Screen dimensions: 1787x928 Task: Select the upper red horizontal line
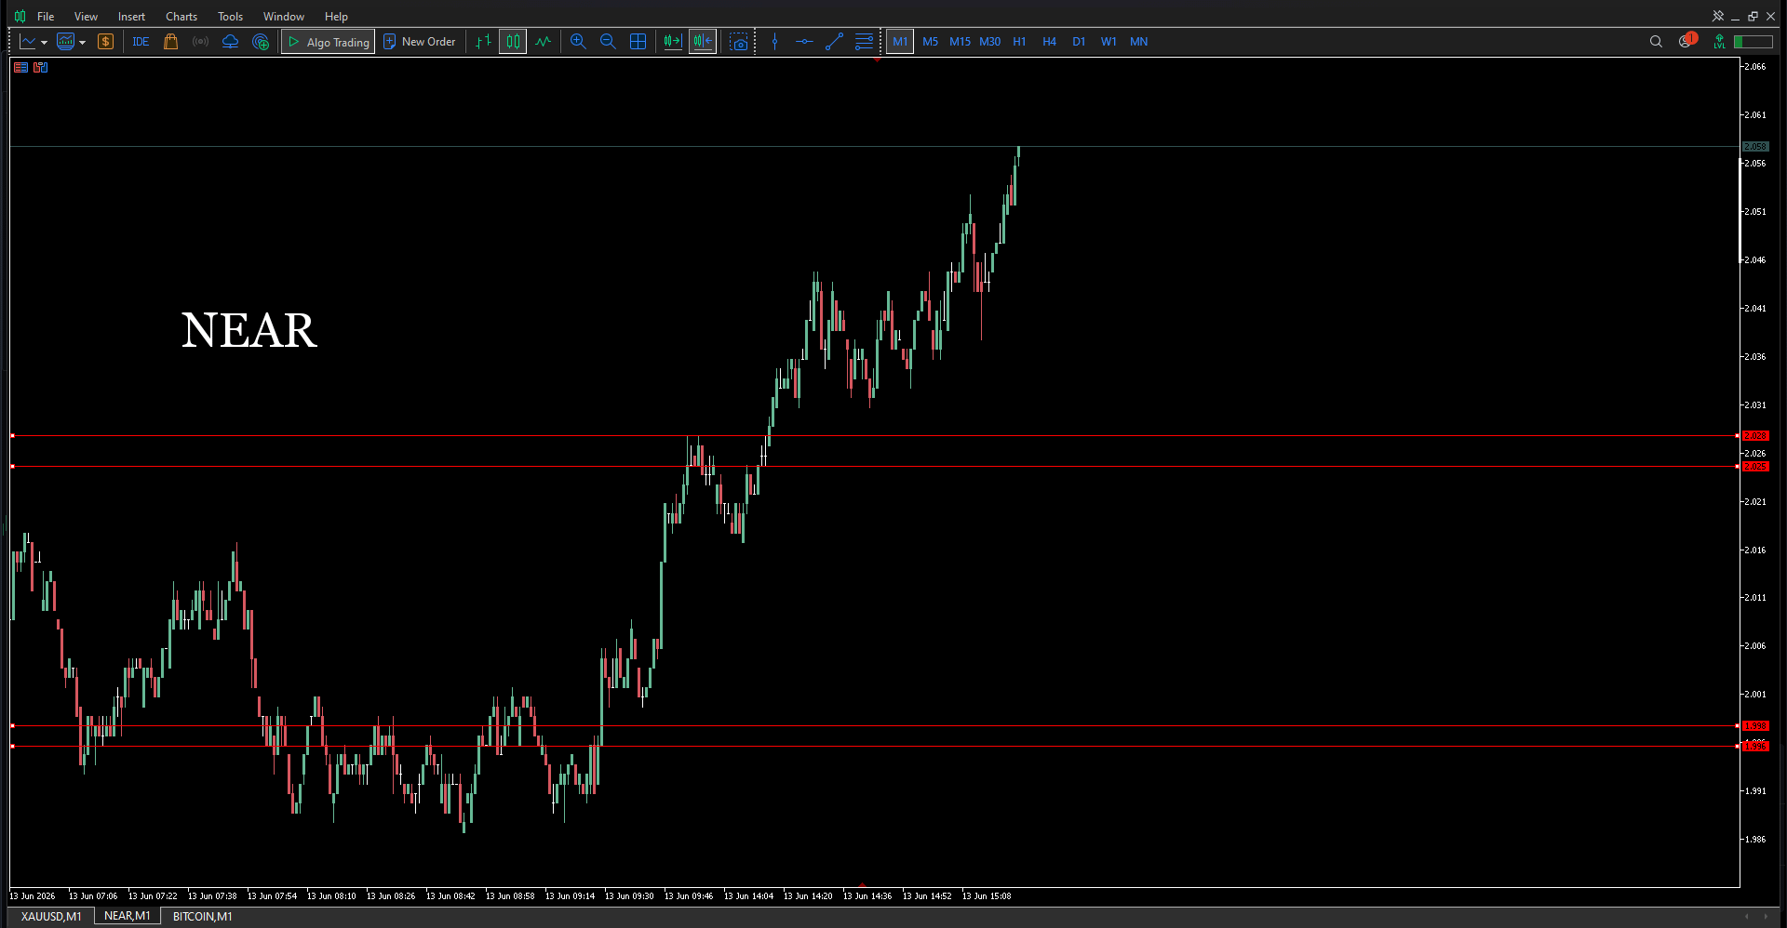point(875,435)
